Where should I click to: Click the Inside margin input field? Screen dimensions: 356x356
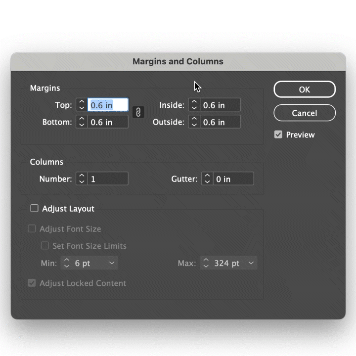[x=220, y=105]
